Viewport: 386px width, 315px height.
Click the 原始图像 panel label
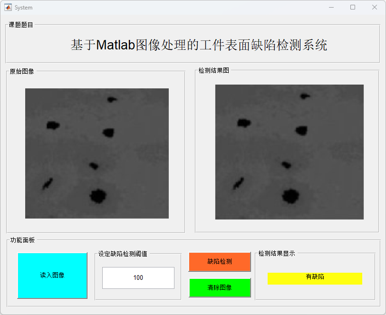22,71
